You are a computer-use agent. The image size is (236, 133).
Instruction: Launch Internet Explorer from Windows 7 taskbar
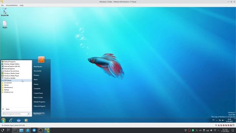11,120
